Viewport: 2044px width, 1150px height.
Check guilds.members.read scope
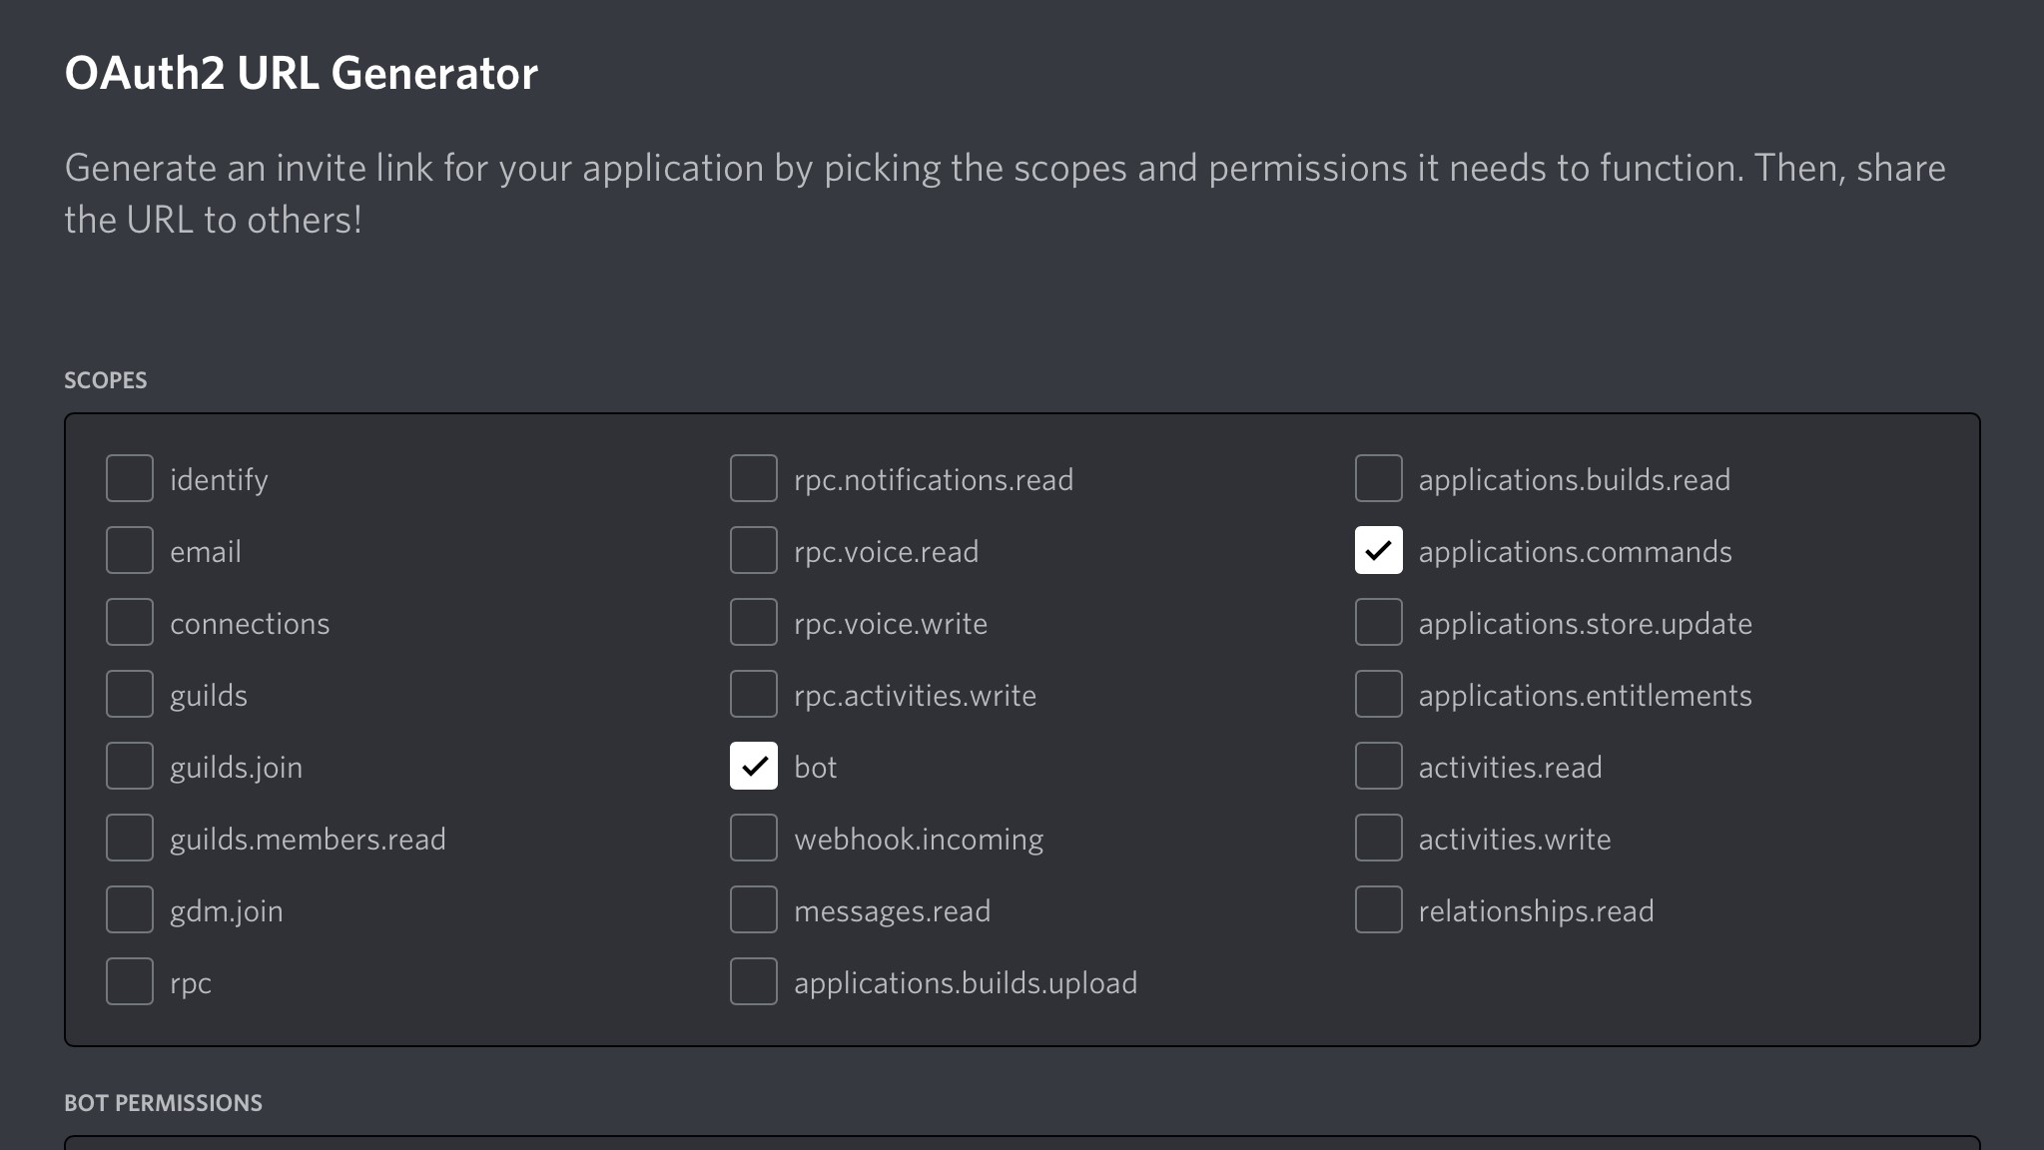129,838
